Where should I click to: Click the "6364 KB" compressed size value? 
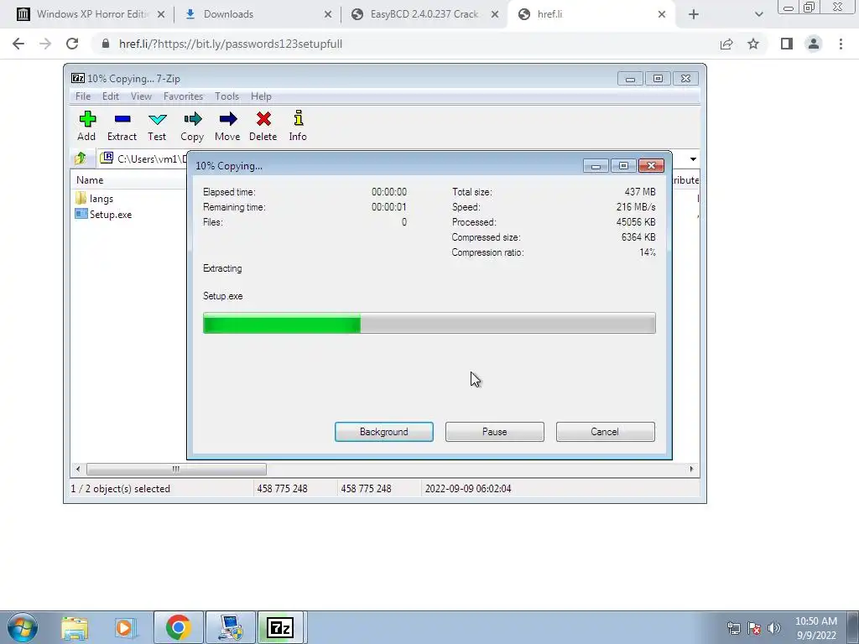(638, 237)
